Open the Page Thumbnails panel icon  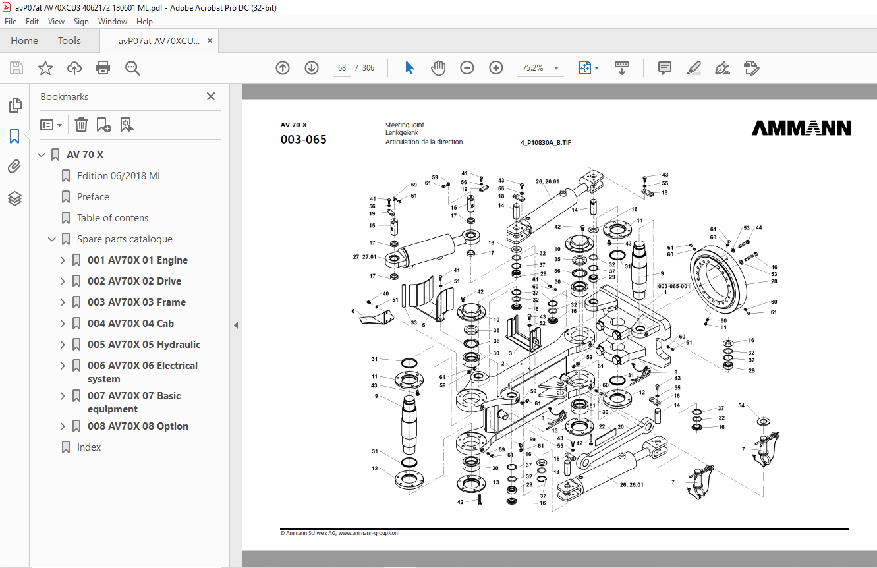14,105
